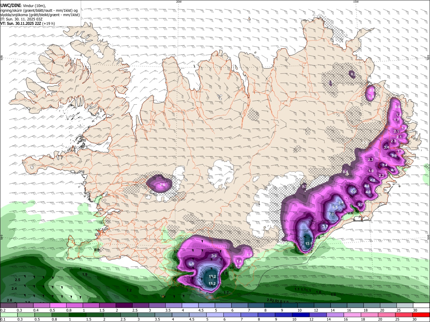The height and width of the screenshot is (322, 430).
Task: Click the 'IT: Sun. 30. 11. 2025 03Z' line
Action: coord(21,19)
